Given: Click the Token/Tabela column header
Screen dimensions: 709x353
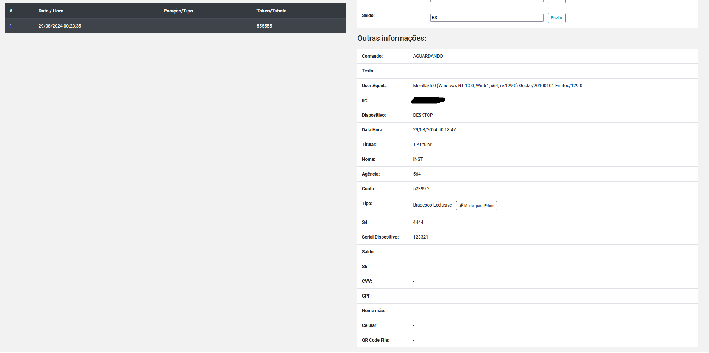Looking at the screenshot, I should 272,11.
